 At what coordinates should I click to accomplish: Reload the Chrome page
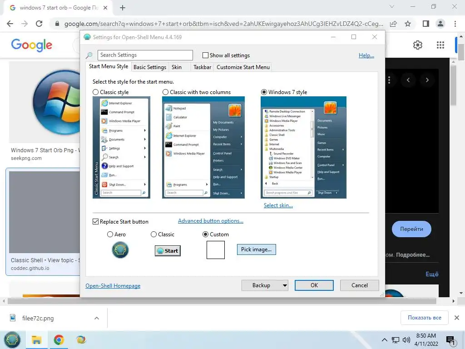coord(39,24)
